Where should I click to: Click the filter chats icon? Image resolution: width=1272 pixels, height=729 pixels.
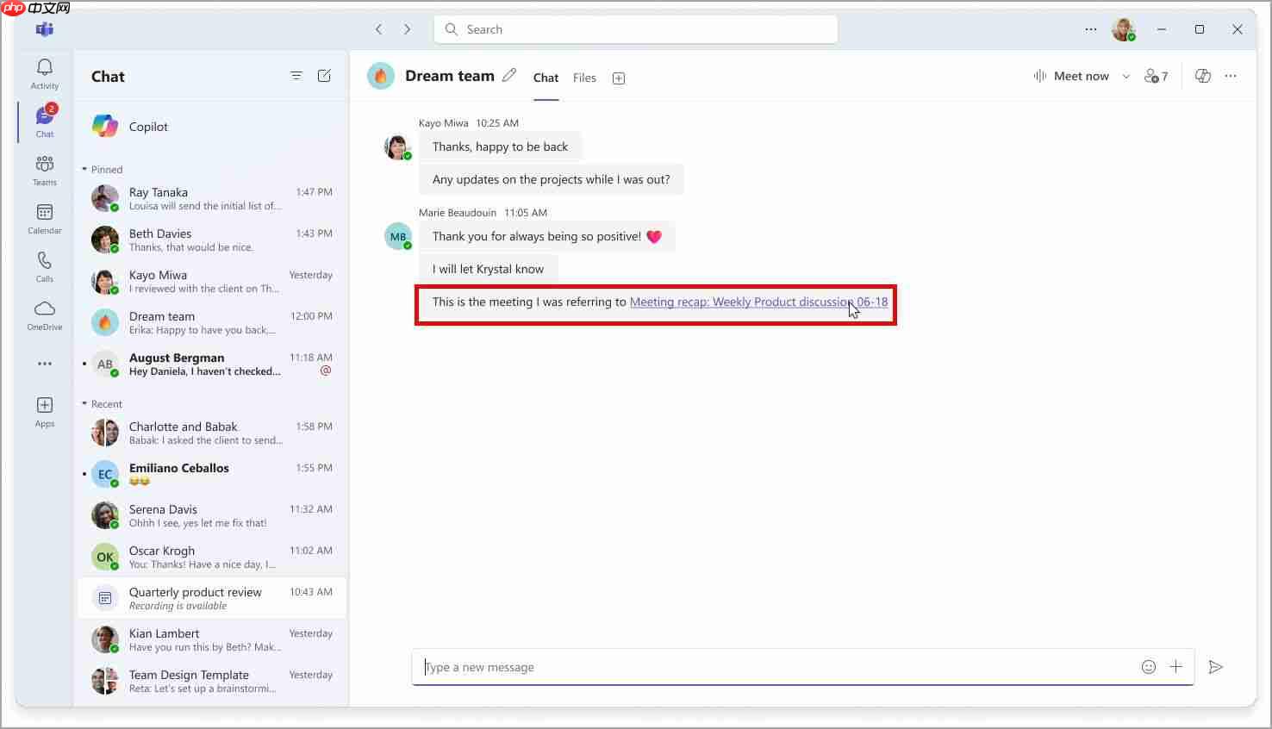point(296,76)
